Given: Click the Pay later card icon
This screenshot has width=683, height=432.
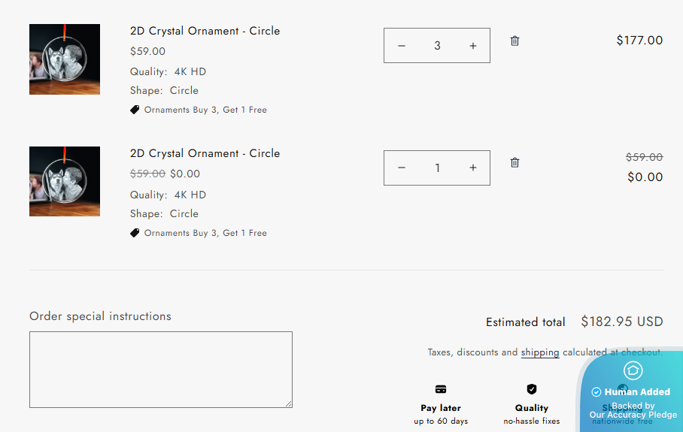Looking at the screenshot, I should pyautogui.click(x=441, y=389).
